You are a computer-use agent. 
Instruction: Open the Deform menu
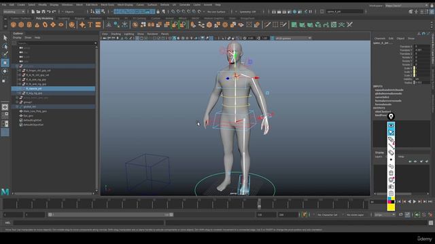(164, 5)
